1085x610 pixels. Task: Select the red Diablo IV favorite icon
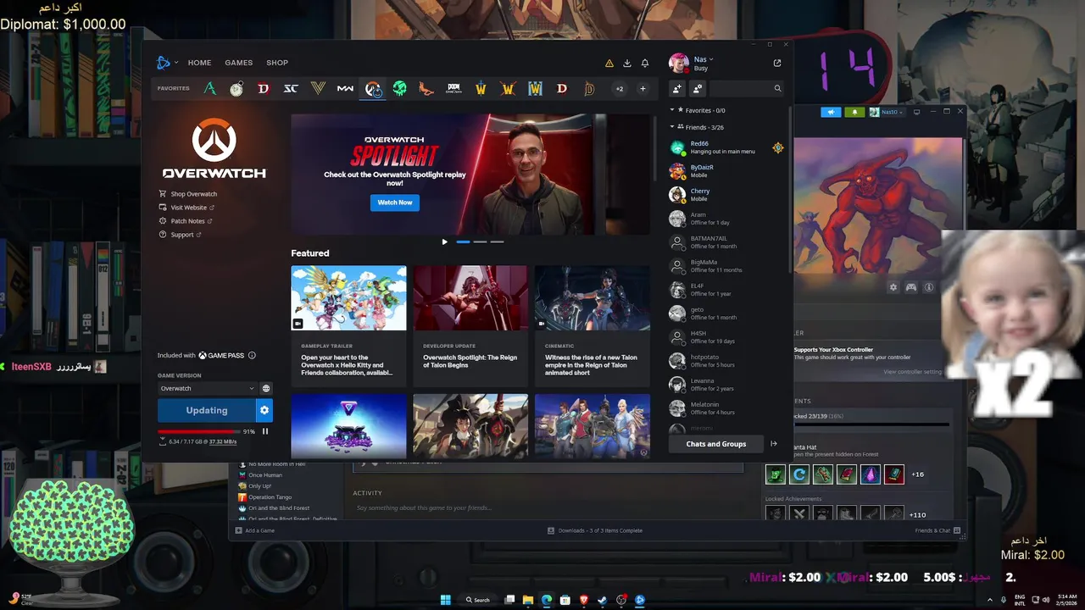tap(264, 88)
